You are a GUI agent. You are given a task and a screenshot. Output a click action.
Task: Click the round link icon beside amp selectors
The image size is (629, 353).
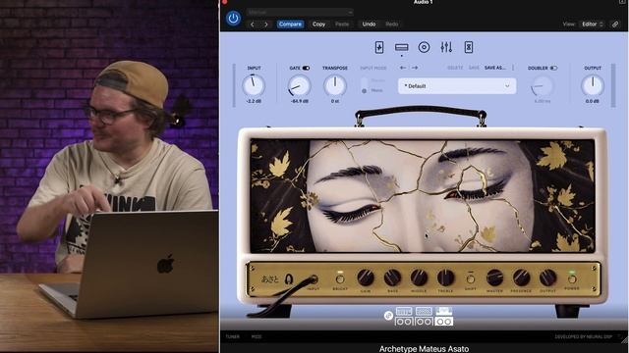click(388, 316)
